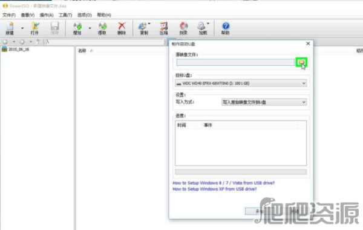
Task: Click the 删除 delete toolbar icon
Action: (x=122, y=28)
